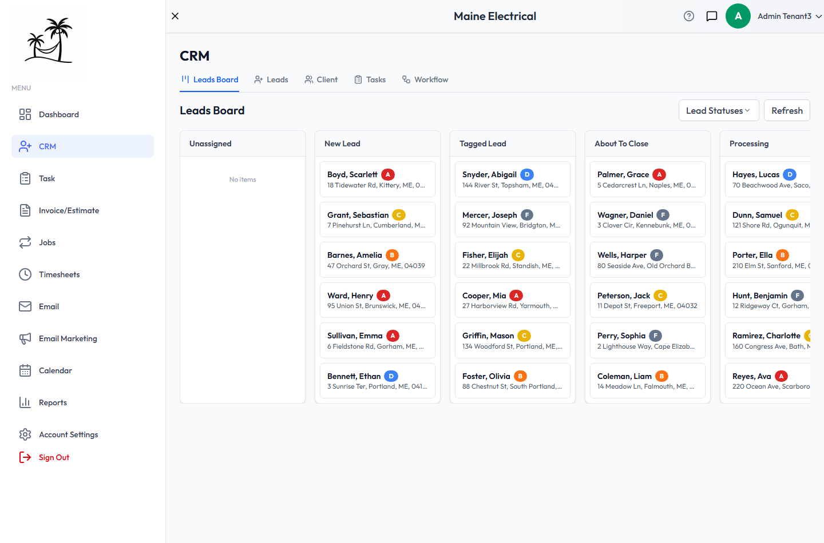The image size is (824, 543).
Task: Click the C badge on Grant, Sebastian
Action: pyautogui.click(x=399, y=215)
